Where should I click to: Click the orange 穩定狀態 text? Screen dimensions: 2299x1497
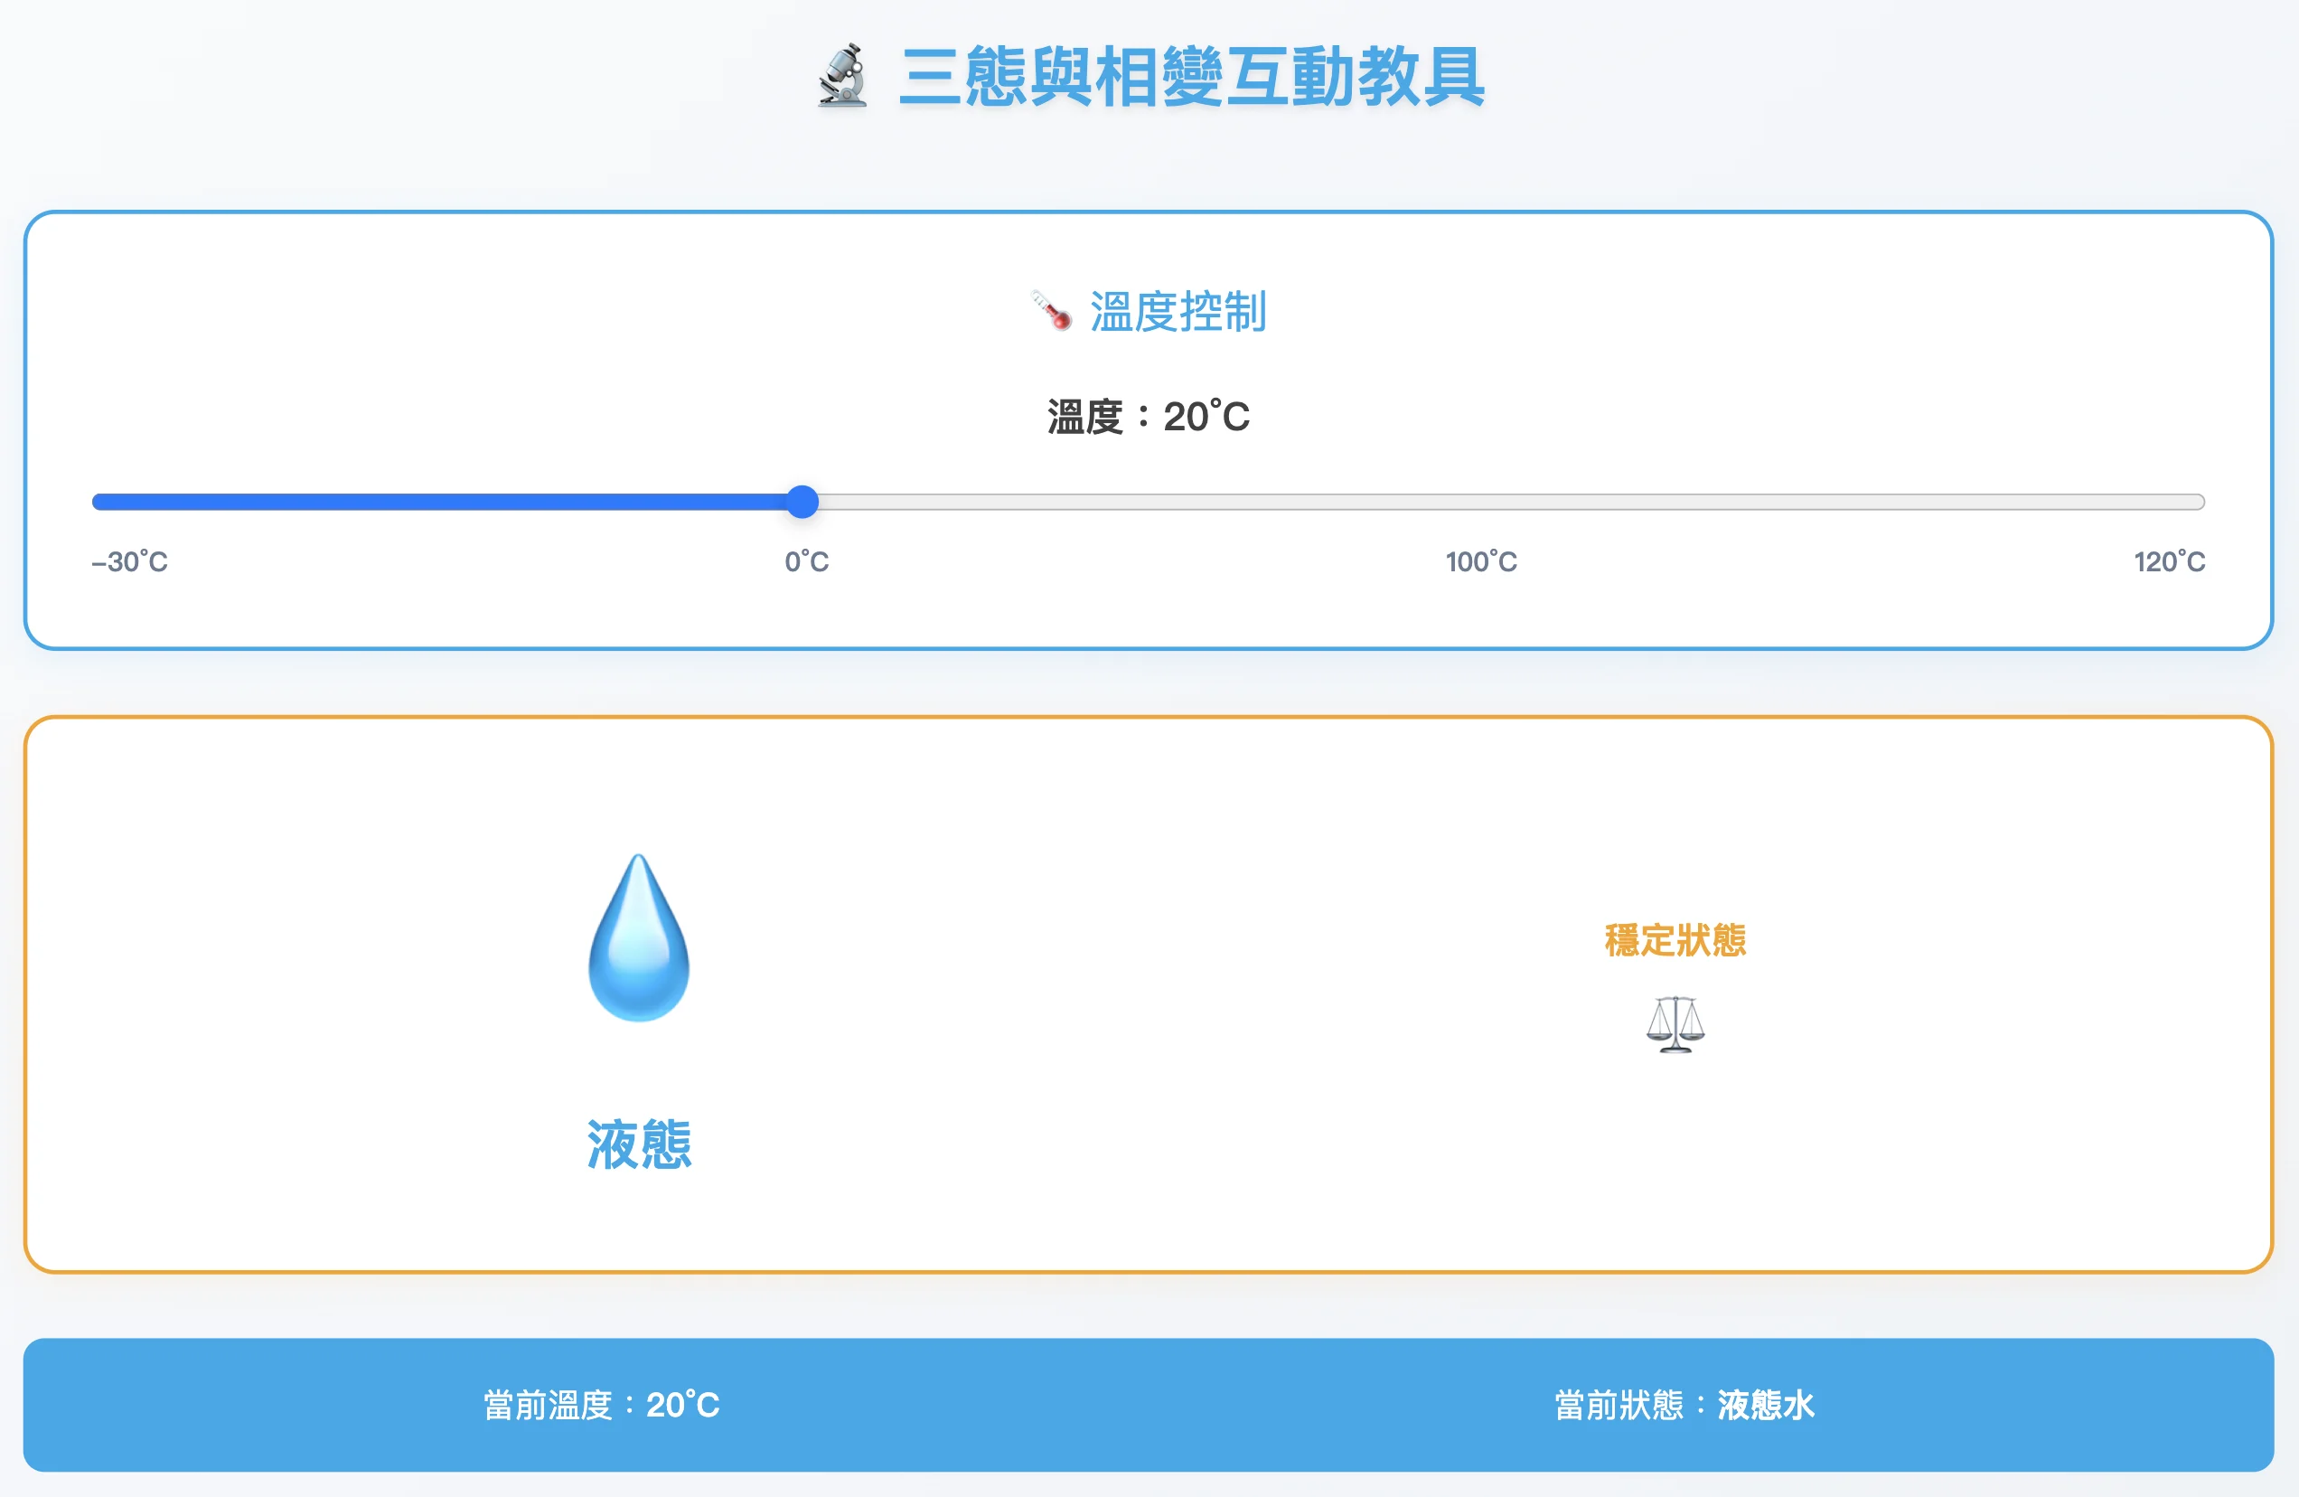[x=1675, y=940]
